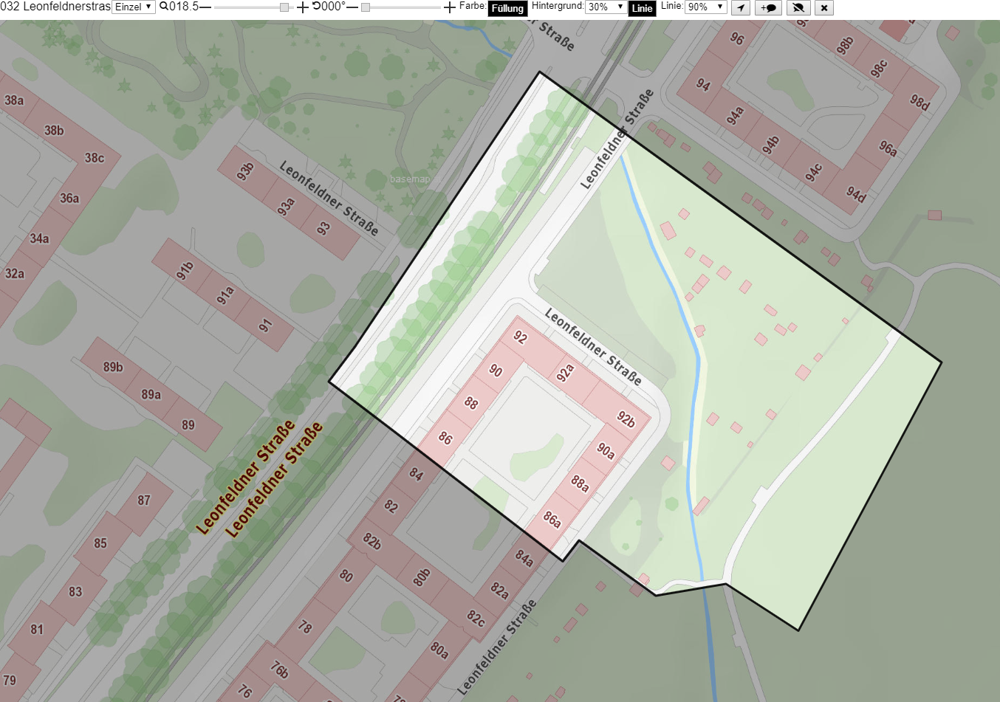The height and width of the screenshot is (702, 1000).
Task: Open the Hintergrund 30% dropdown
Action: point(606,7)
